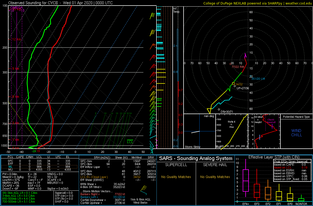Click the 'STP (fix) = 0.0' value
The width and height of the screenshot is (313, 206).
63,198
